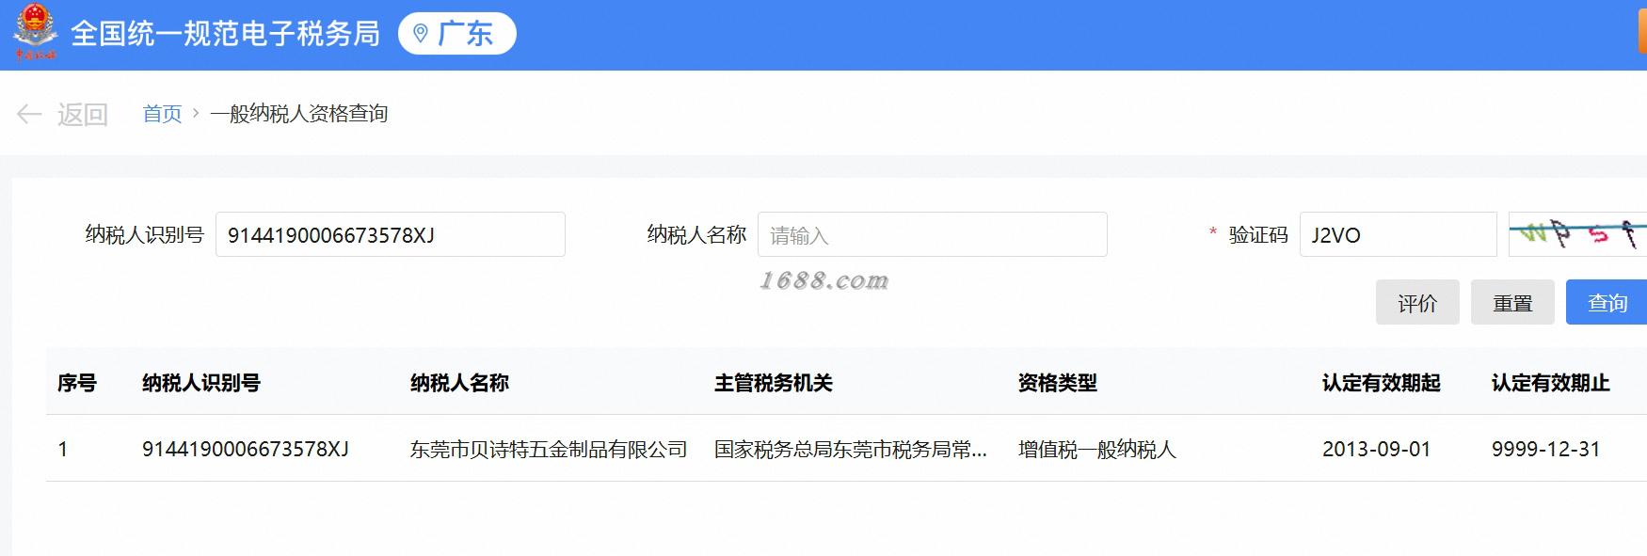
Task: Click the 纳税人识别号 column header
Action: (x=201, y=383)
